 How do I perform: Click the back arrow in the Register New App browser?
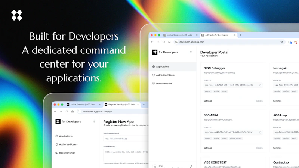click(55, 111)
